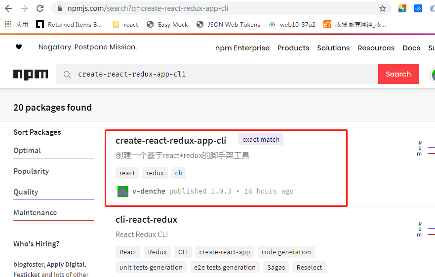Open the Docs menu link
The image size is (435, 277).
coord(411,48)
